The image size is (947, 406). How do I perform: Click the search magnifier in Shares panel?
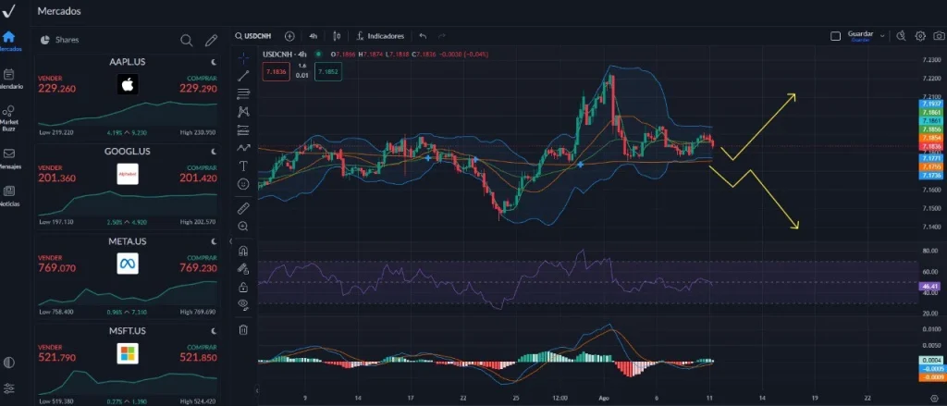(187, 41)
